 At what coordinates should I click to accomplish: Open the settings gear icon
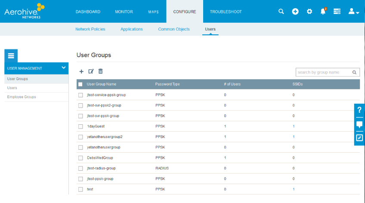[x=309, y=11]
